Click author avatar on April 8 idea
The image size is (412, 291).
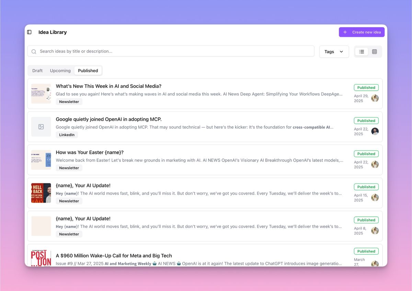(375, 231)
